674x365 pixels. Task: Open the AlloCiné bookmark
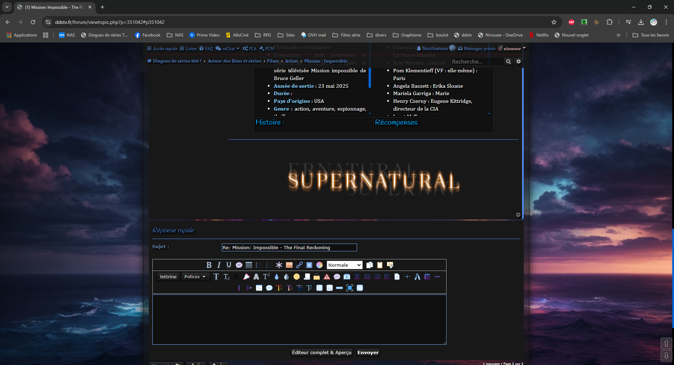pos(237,35)
